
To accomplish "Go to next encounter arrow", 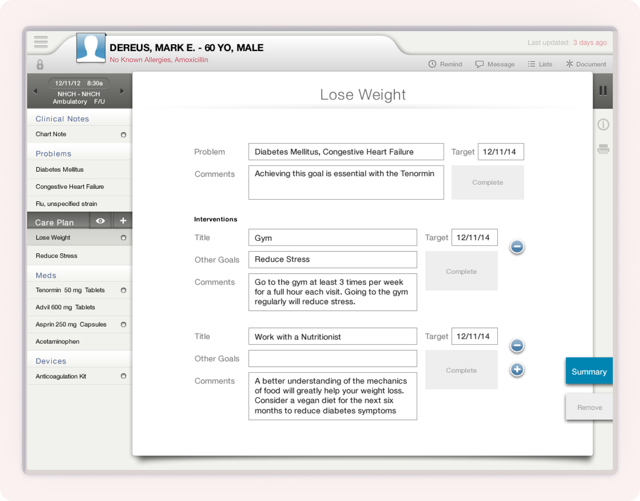I will [122, 91].
